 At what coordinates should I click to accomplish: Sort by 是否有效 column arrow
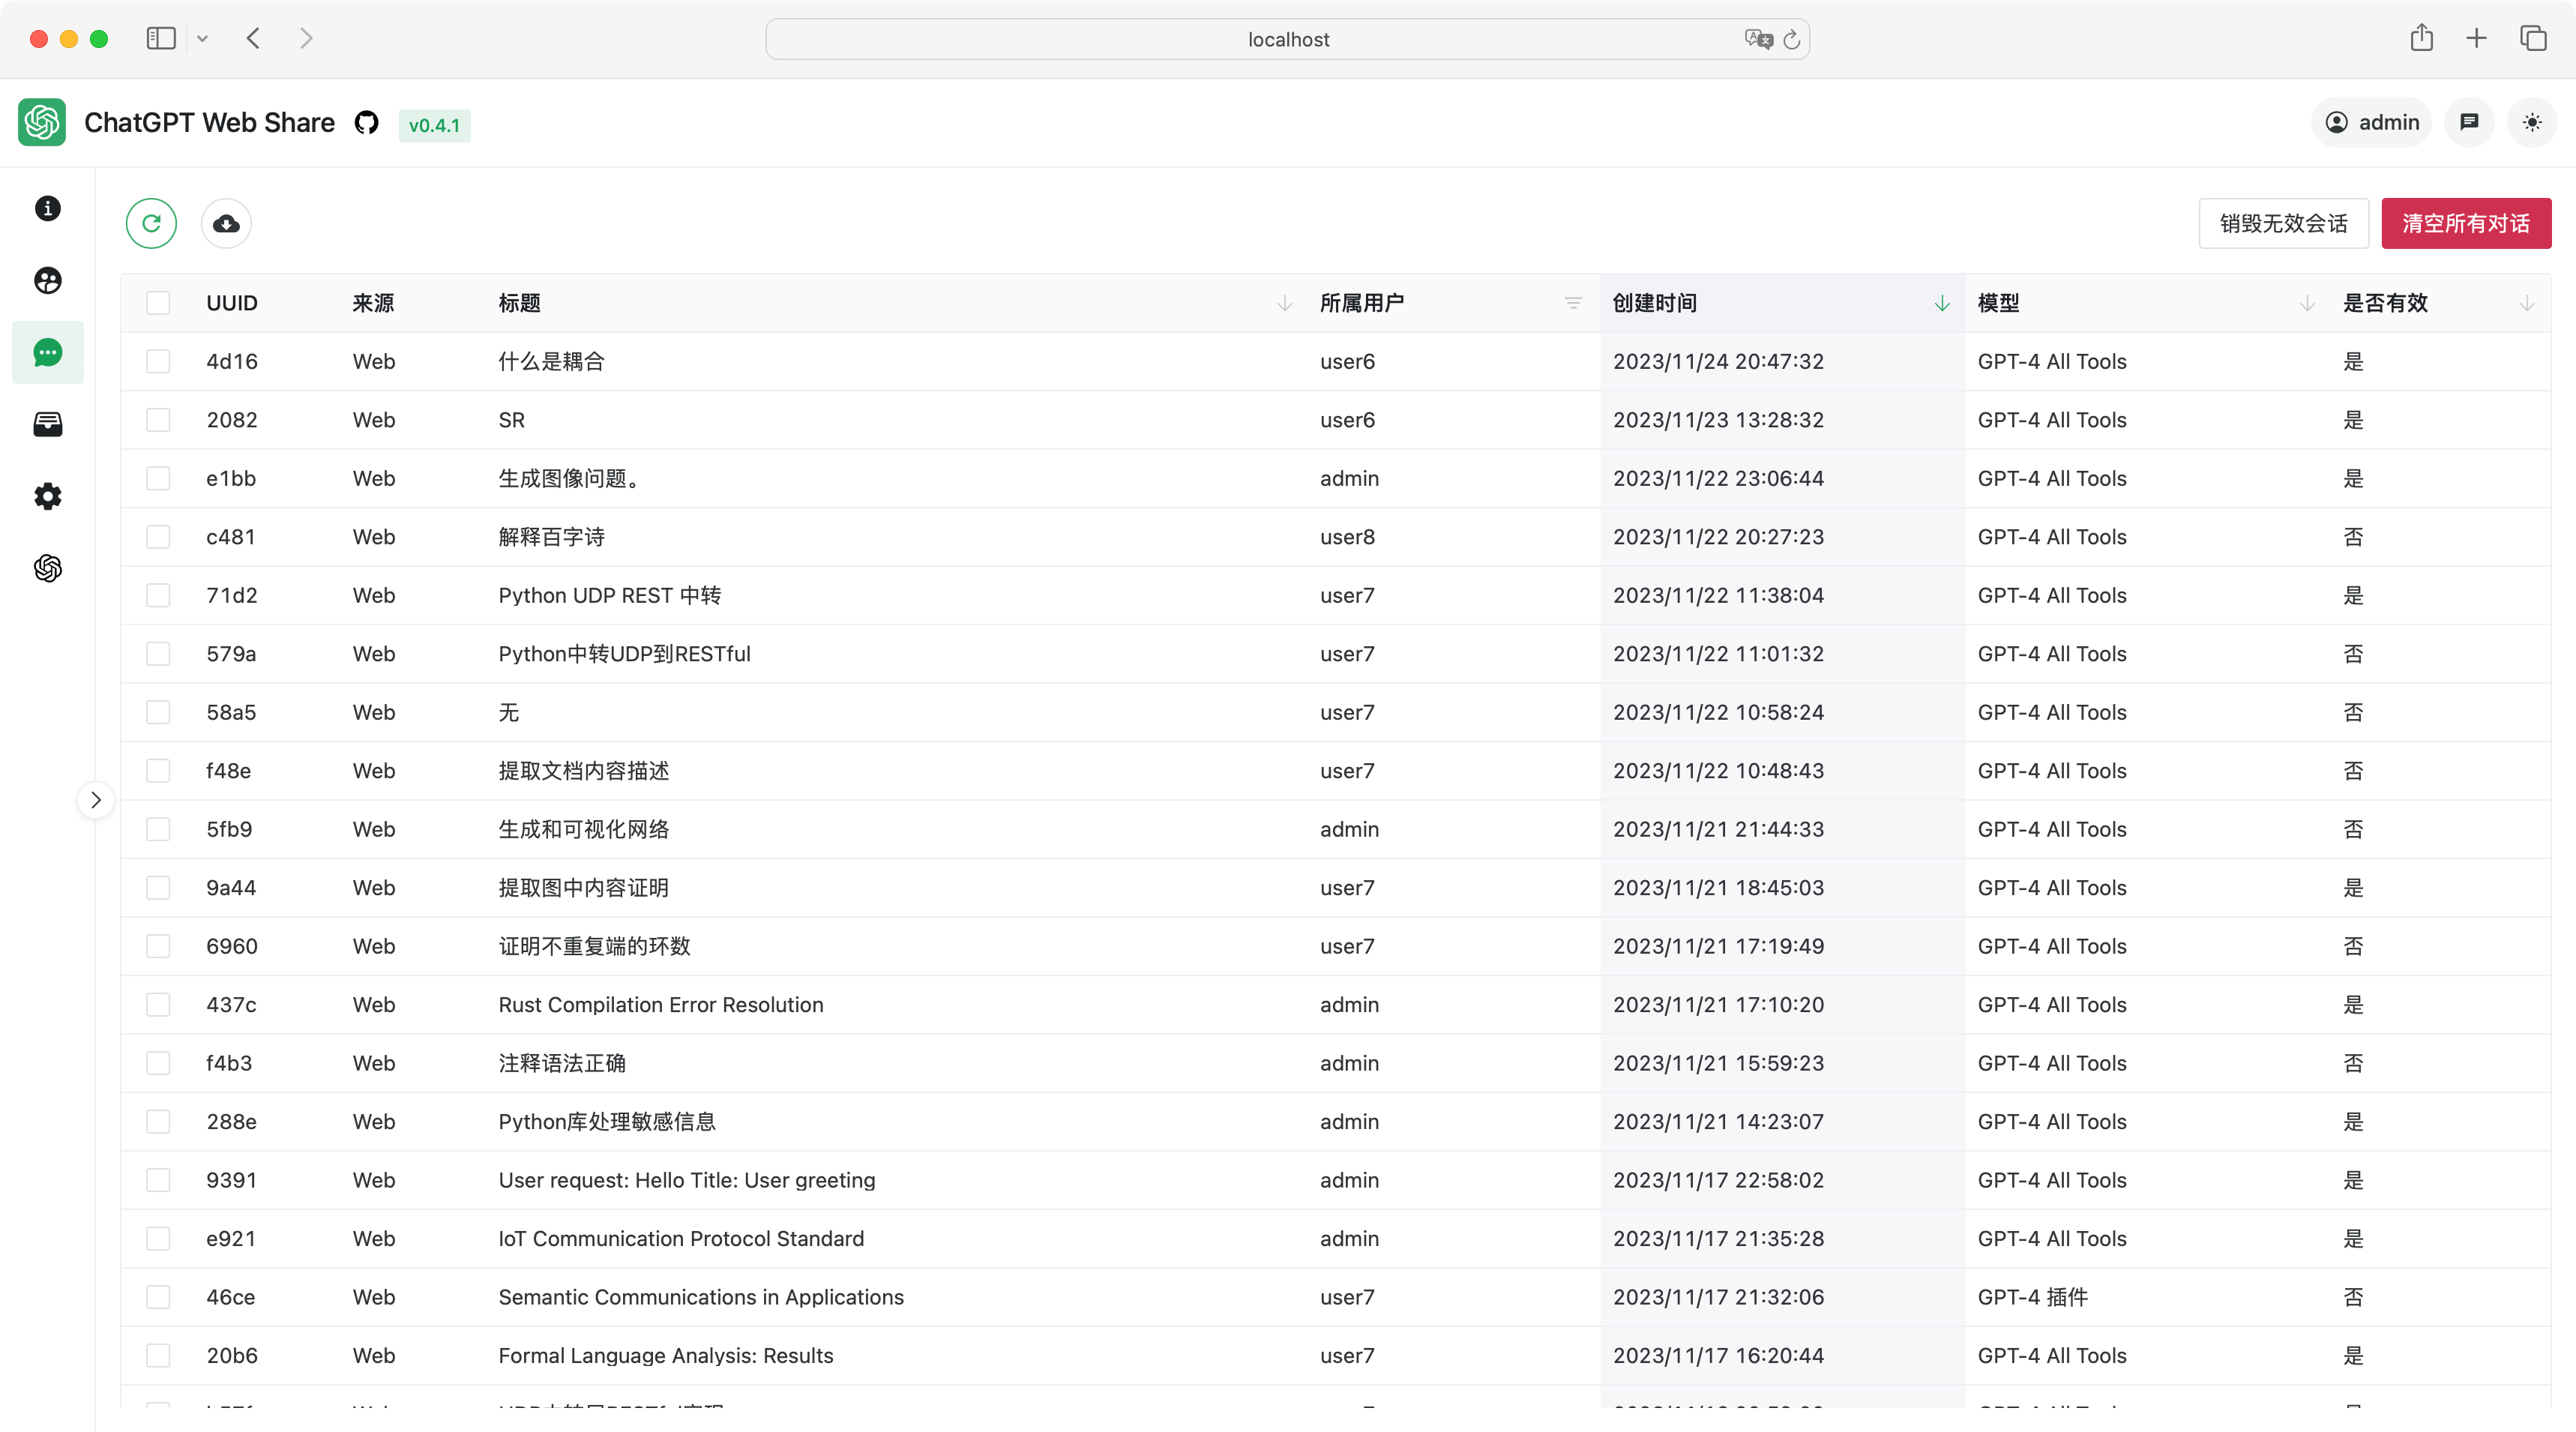(2527, 303)
